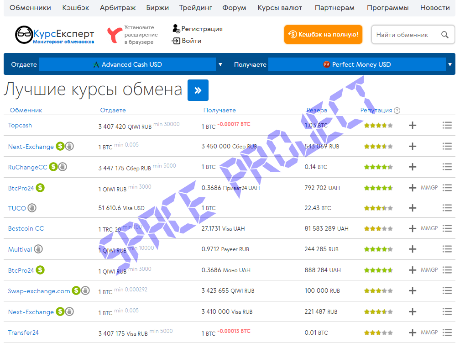This screenshot has width=465, height=343.
Task: Click the Войти login link
Action: coord(187,41)
